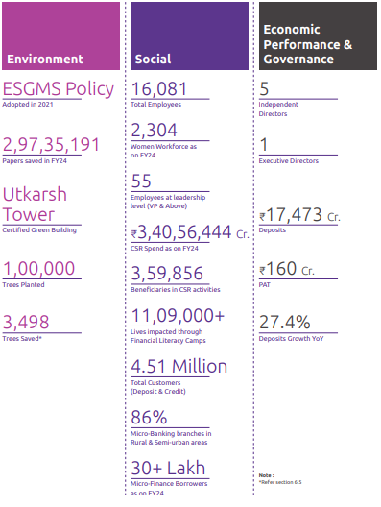Select the 27.4% Deposits Growth figure
This screenshot has width=381, height=507.
point(285,322)
